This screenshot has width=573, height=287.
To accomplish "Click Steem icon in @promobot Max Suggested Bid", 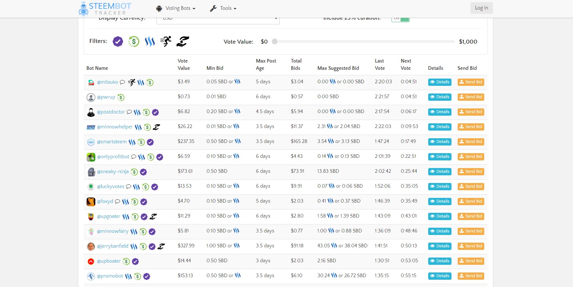I will tap(334, 275).
